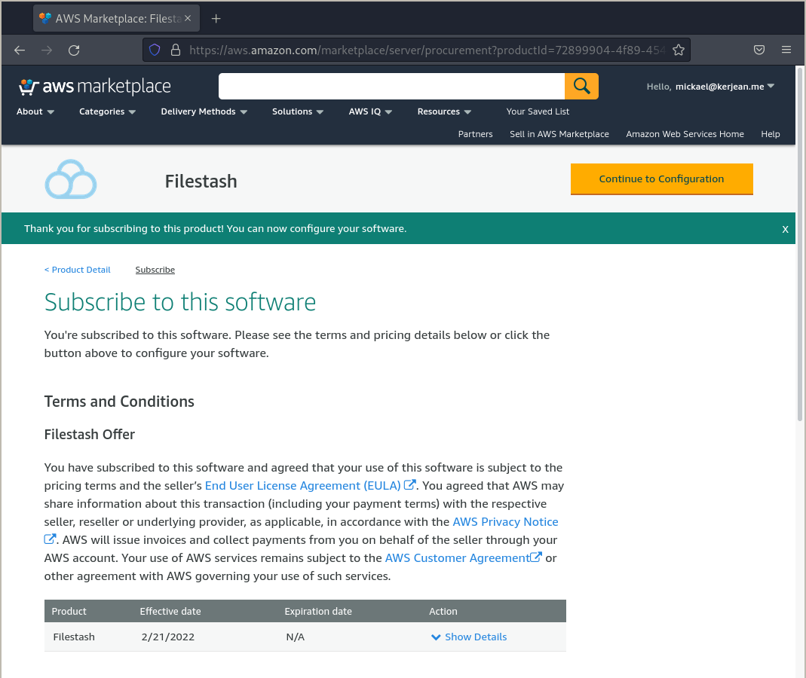Open the AWS Customer Agreement link
The height and width of the screenshot is (678, 806).
pyautogui.click(x=458, y=557)
